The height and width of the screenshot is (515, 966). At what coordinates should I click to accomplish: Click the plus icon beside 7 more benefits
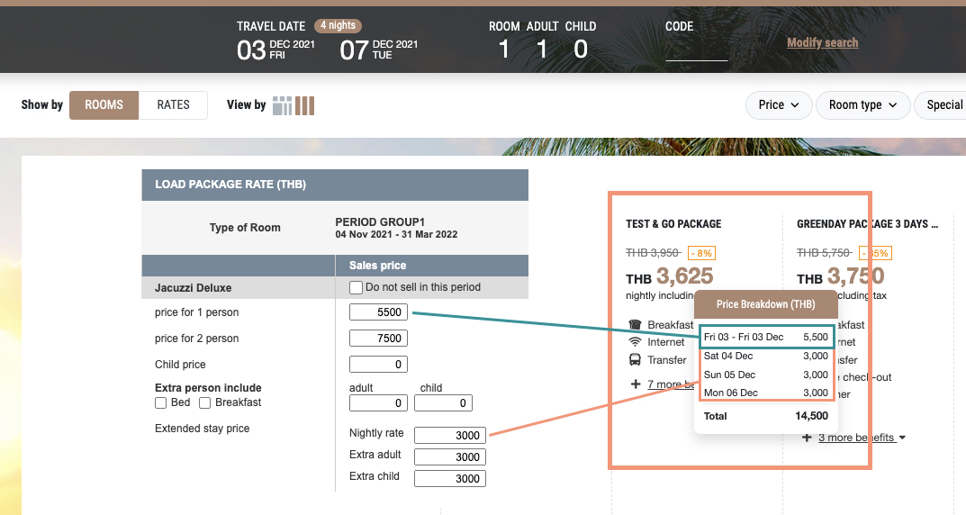pos(636,384)
